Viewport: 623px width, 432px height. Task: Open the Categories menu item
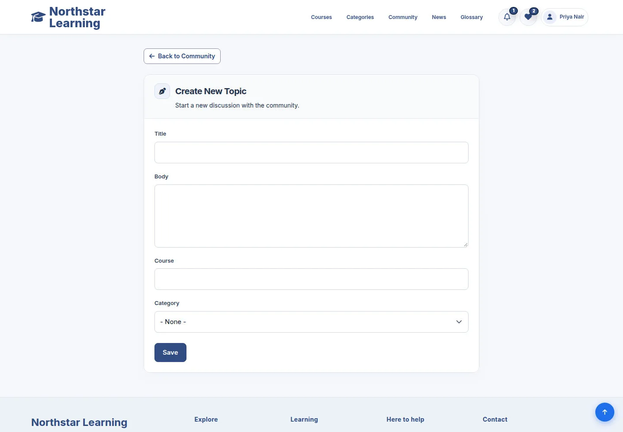click(360, 17)
